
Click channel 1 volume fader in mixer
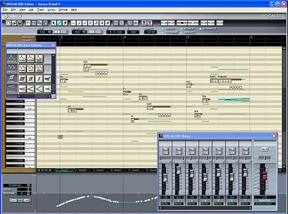(165, 178)
